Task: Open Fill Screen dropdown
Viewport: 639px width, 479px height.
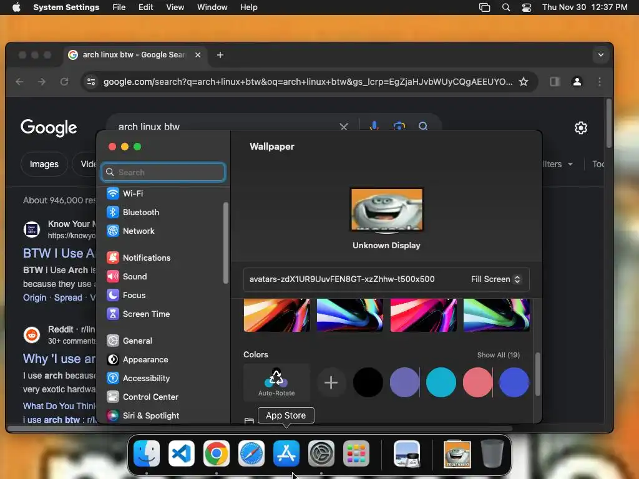Action: [495, 279]
